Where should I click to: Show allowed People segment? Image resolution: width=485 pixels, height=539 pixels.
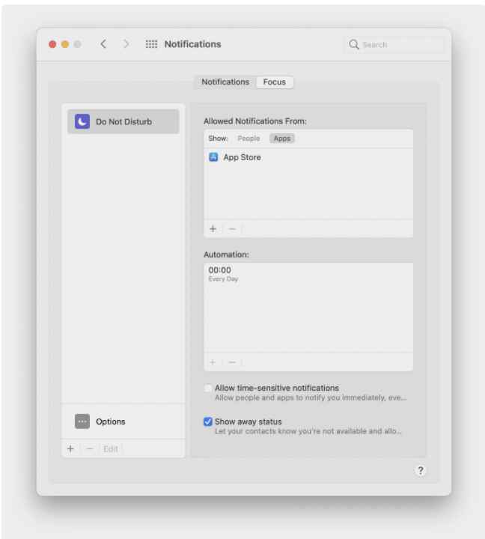tap(248, 138)
